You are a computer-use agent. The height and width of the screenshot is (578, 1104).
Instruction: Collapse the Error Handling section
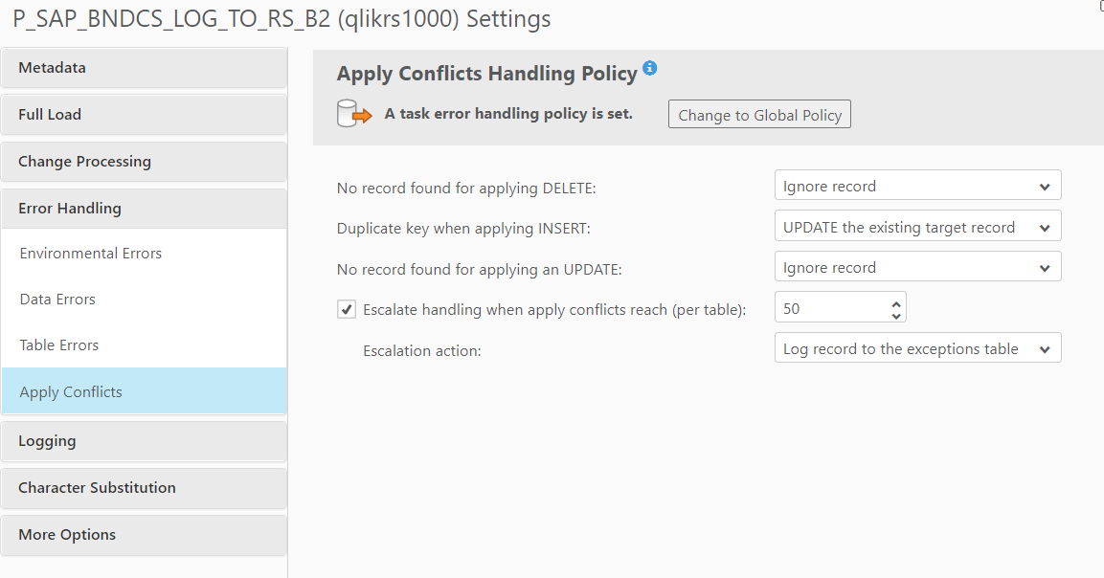tap(144, 209)
